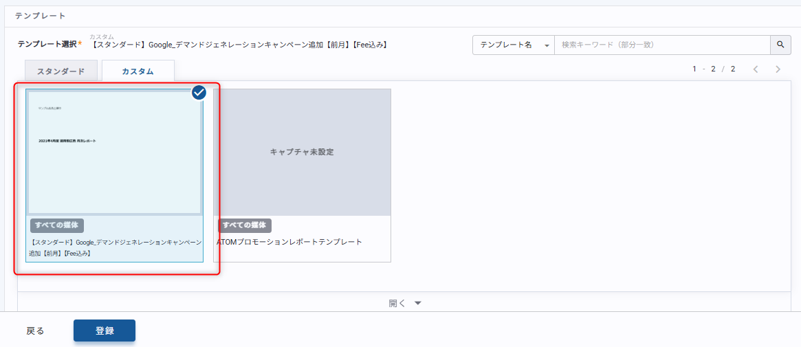Viewport: 801px width, 347px height.
Task: Expand the template list with 開く
Action: [397, 303]
